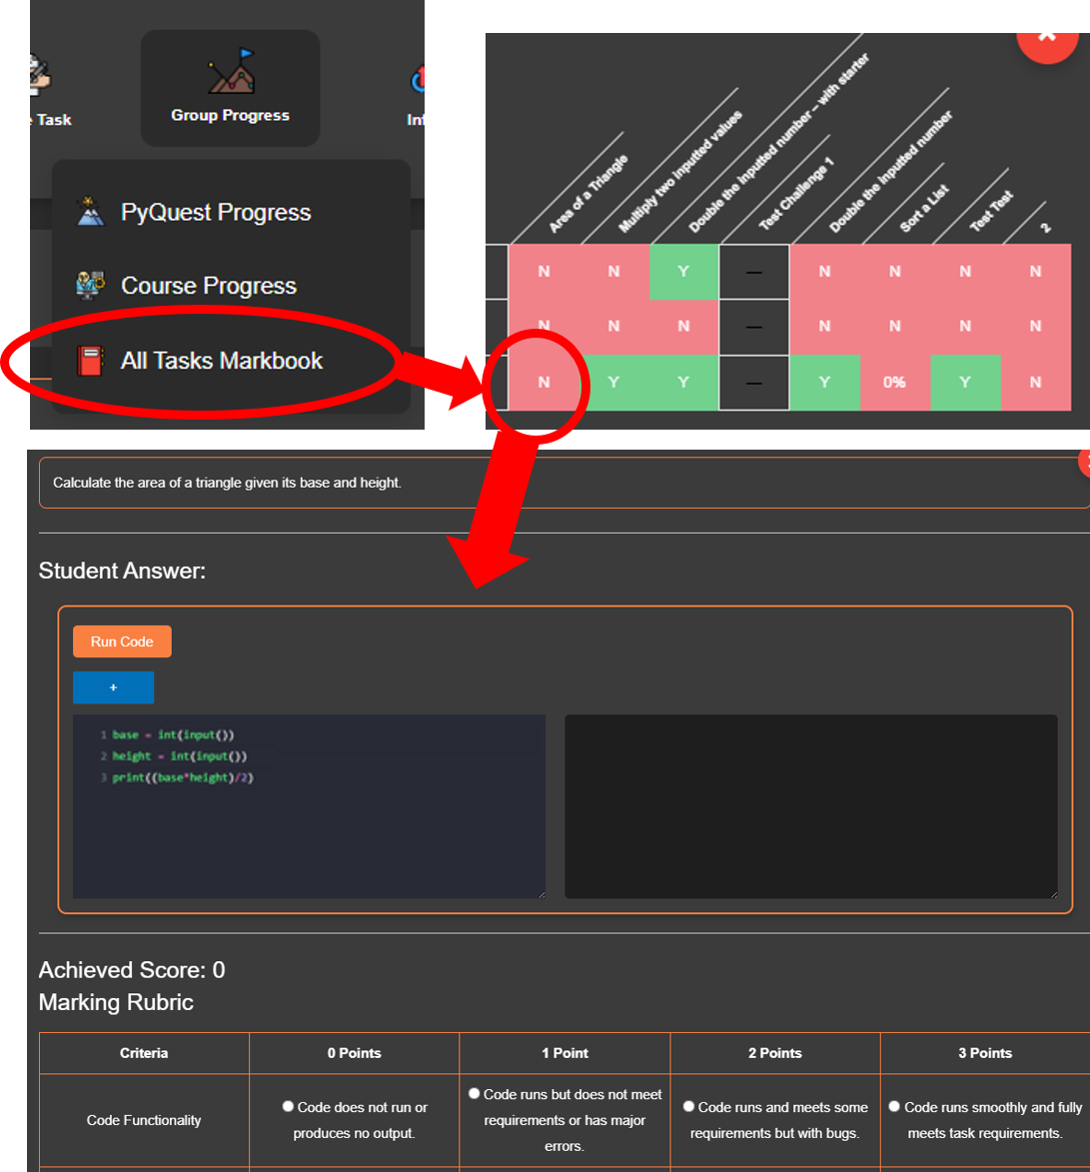Click the Course Progress icon
The height and width of the screenshot is (1172, 1090).
pos(90,286)
